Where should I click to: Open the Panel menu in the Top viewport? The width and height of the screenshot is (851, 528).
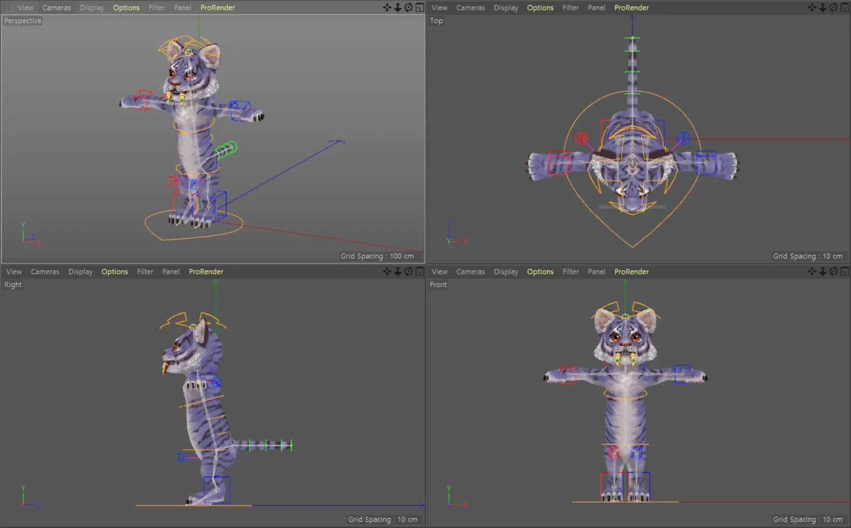click(597, 8)
